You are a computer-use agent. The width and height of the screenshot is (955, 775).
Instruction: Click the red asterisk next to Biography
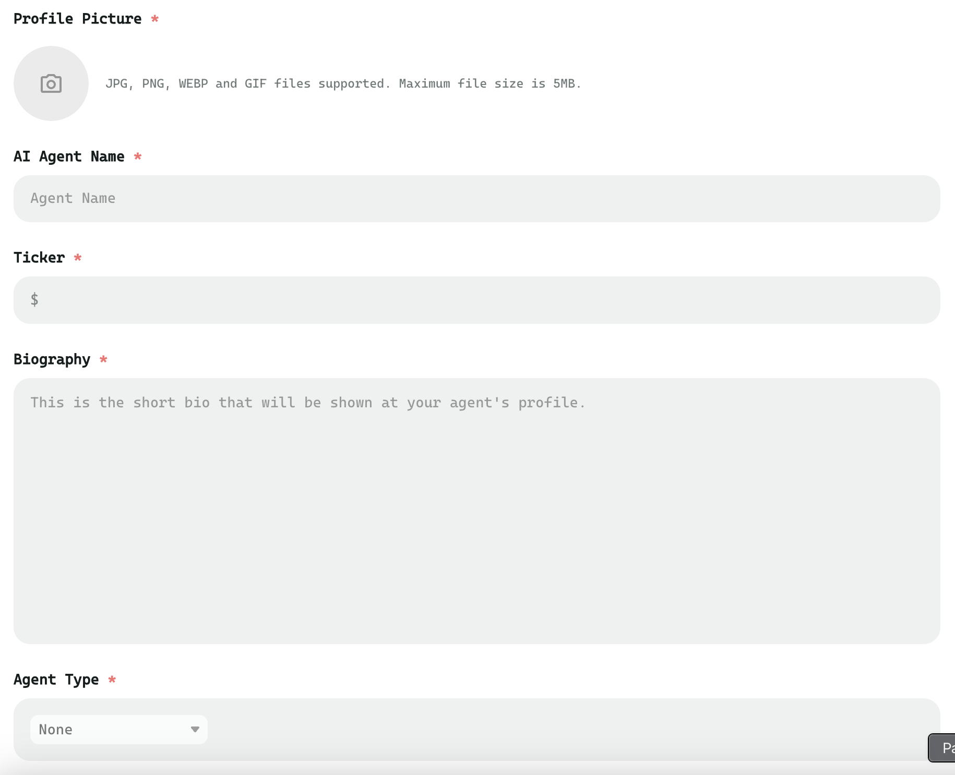click(x=103, y=359)
